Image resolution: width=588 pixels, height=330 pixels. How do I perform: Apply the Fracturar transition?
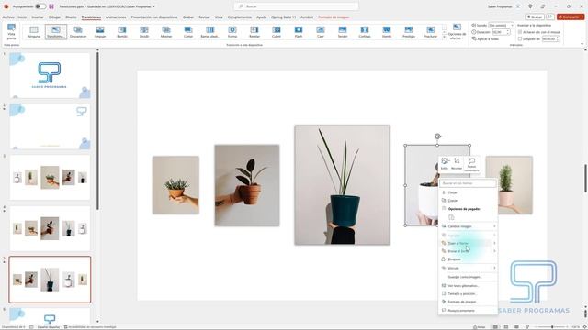click(431, 32)
